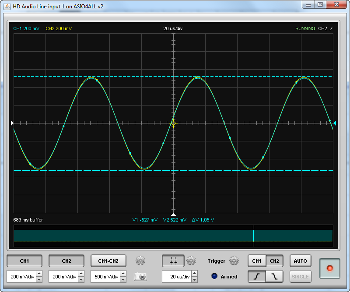Open Trigger settings gear icon
This screenshot has height=292, width=350.
click(x=234, y=260)
